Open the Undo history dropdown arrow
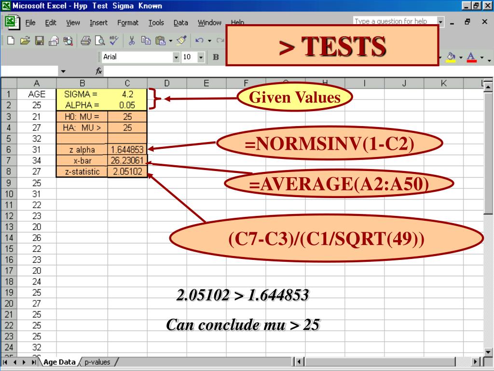This screenshot has width=494, height=371. point(209,41)
